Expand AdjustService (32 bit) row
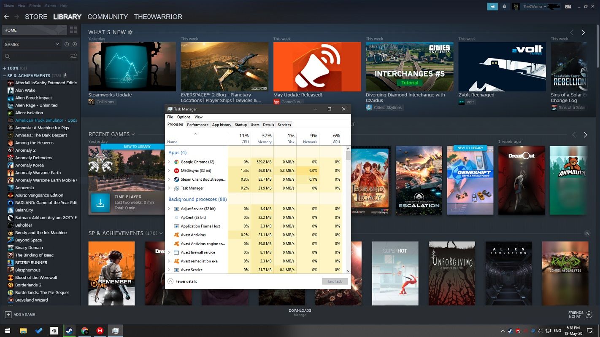 coord(169,209)
